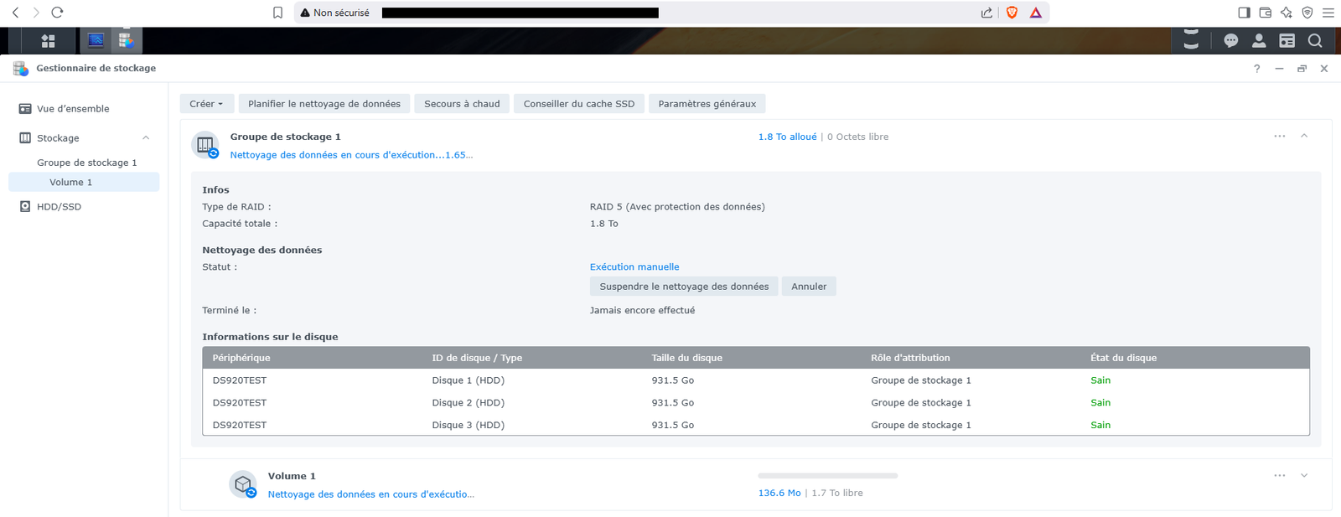1341x517 pixels.
Task: Click the Groupe de stockage 1 pool icon
Action: (x=205, y=145)
